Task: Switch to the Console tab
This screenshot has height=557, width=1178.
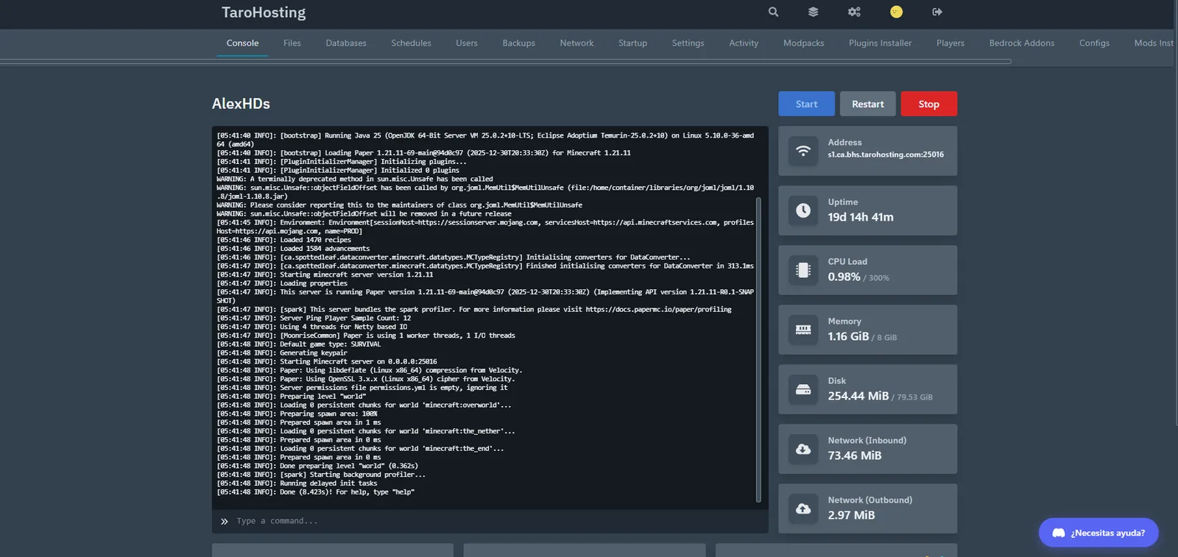Action: 242,43
